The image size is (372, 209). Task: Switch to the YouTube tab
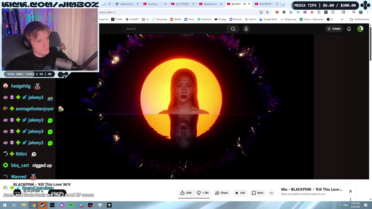[x=154, y=4]
